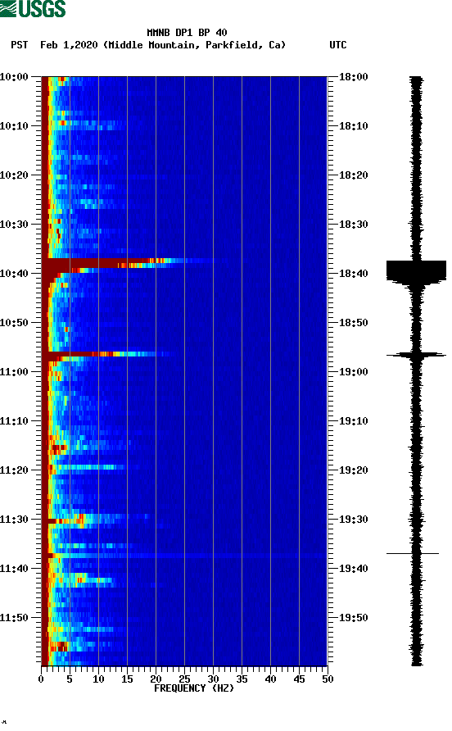Click the '11:30' PST time label
The height and width of the screenshot is (731, 452).
(14, 520)
